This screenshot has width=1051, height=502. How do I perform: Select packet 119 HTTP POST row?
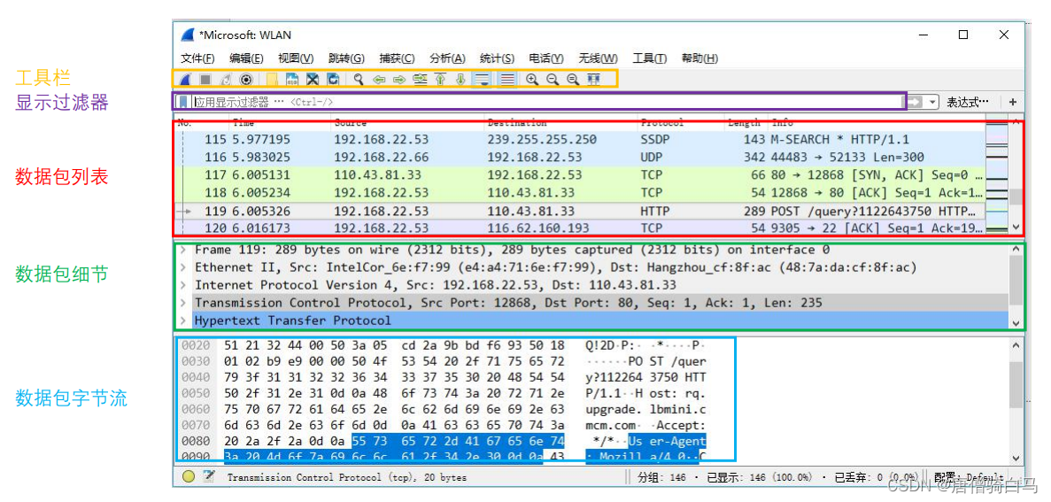[x=580, y=211]
